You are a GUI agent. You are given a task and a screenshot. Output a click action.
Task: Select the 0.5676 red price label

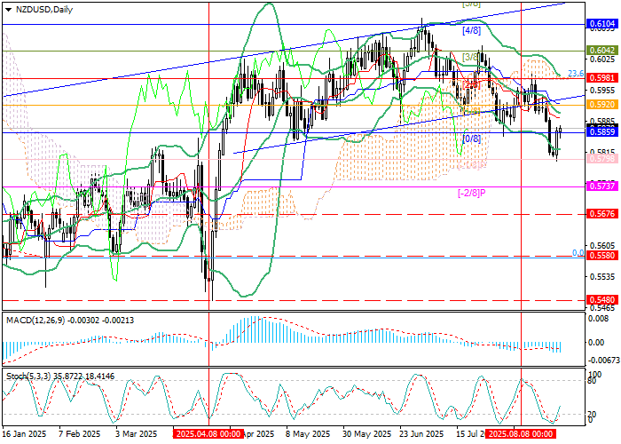[x=602, y=214]
